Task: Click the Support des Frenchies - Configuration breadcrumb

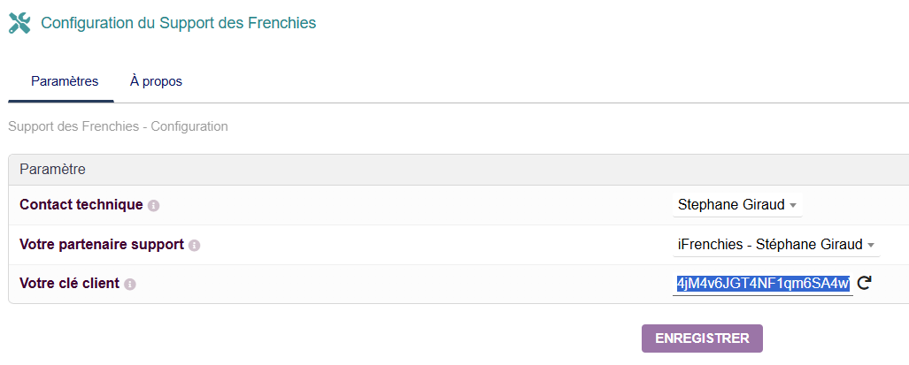Action: [118, 126]
